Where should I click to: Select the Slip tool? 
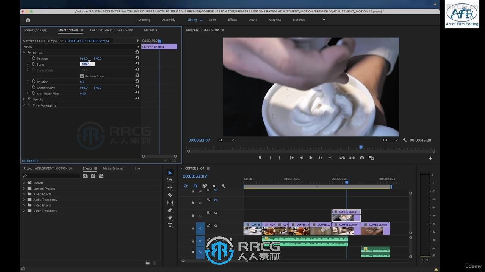(170, 202)
